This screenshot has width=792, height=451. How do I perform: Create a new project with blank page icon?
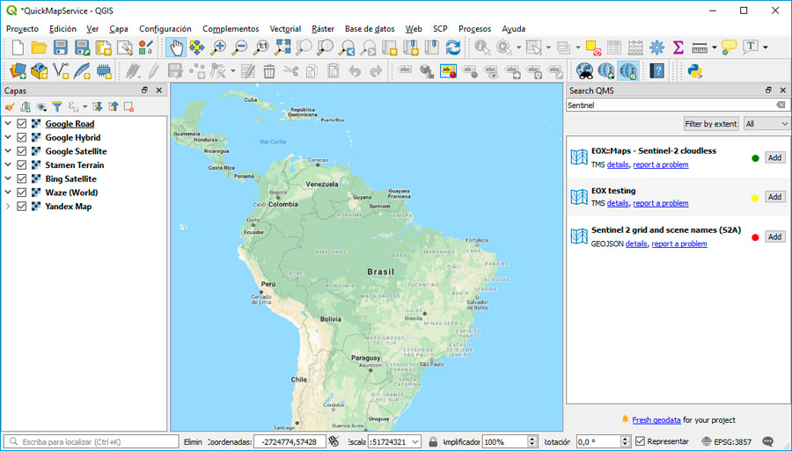coord(18,48)
